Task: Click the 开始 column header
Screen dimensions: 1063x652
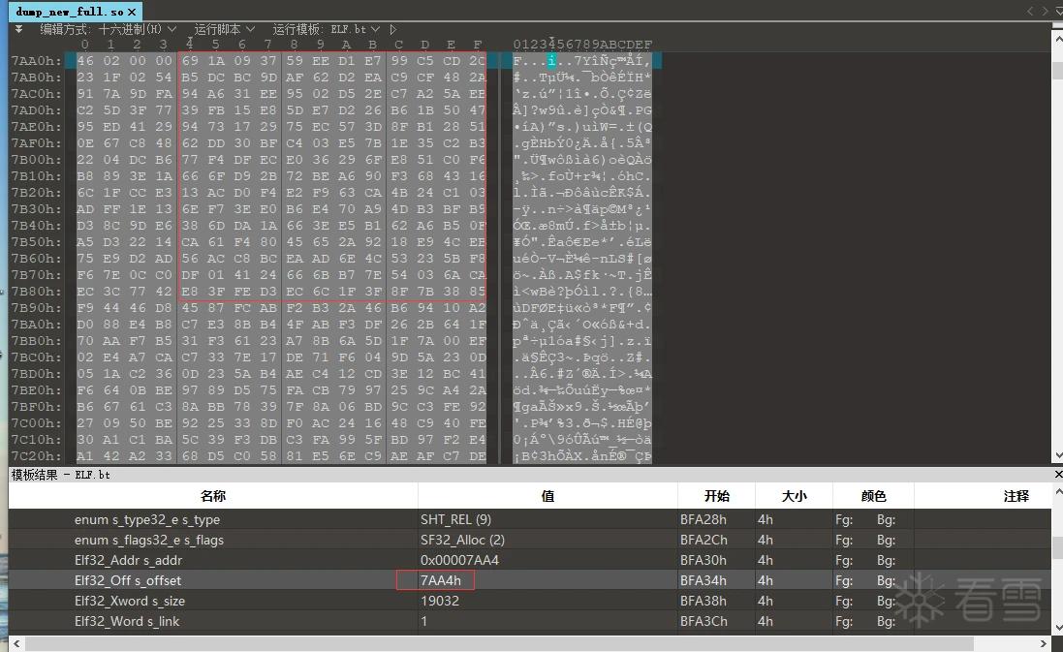Action: [x=716, y=496]
